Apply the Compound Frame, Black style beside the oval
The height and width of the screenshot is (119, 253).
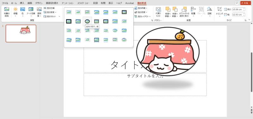(96, 21)
